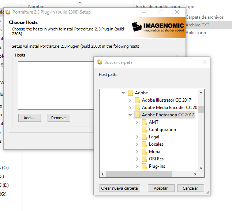
Task: Select the AMT folder icon
Action: click(144, 122)
